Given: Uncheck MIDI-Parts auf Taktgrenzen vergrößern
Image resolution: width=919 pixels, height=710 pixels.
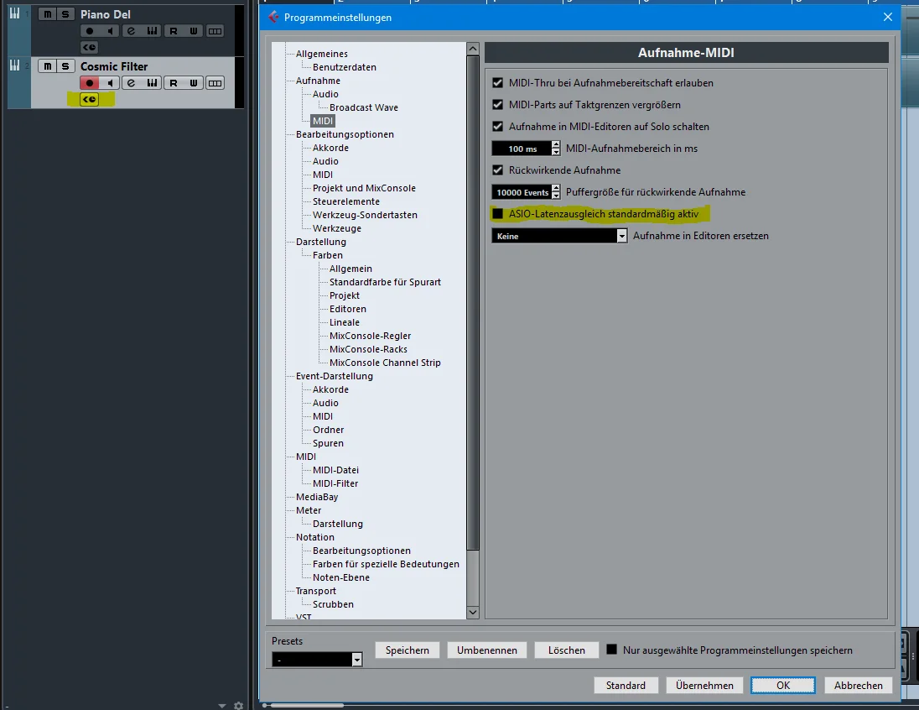Looking at the screenshot, I should pyautogui.click(x=497, y=104).
